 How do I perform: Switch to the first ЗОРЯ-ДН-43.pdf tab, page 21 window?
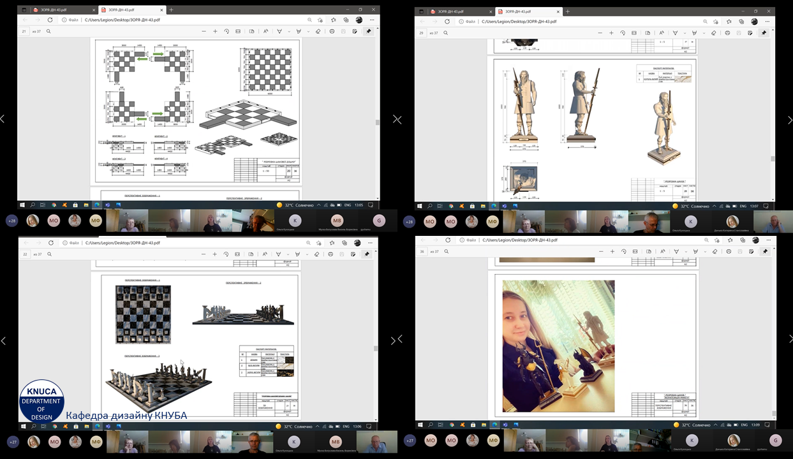tap(59, 10)
